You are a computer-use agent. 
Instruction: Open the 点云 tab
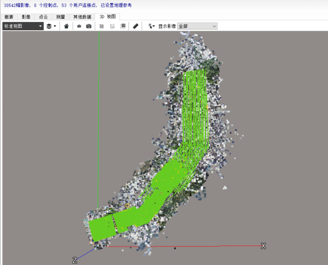(43, 17)
